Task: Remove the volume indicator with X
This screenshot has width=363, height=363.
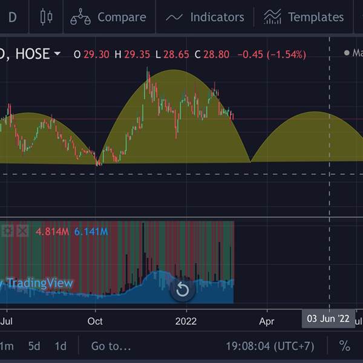Action: click(23, 231)
